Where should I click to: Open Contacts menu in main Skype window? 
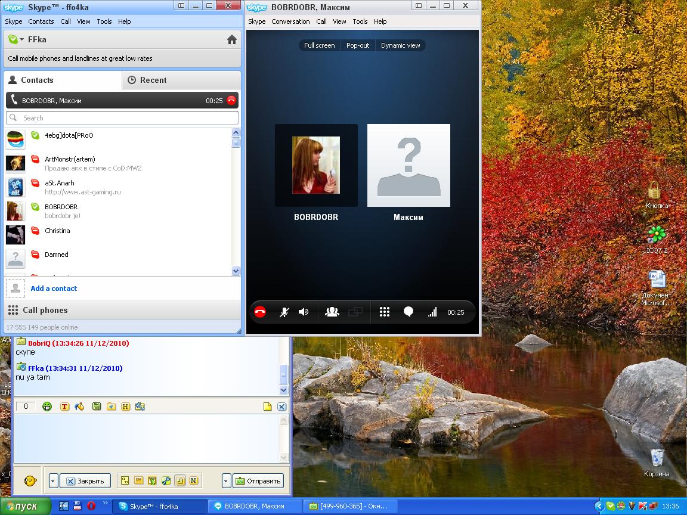41,21
